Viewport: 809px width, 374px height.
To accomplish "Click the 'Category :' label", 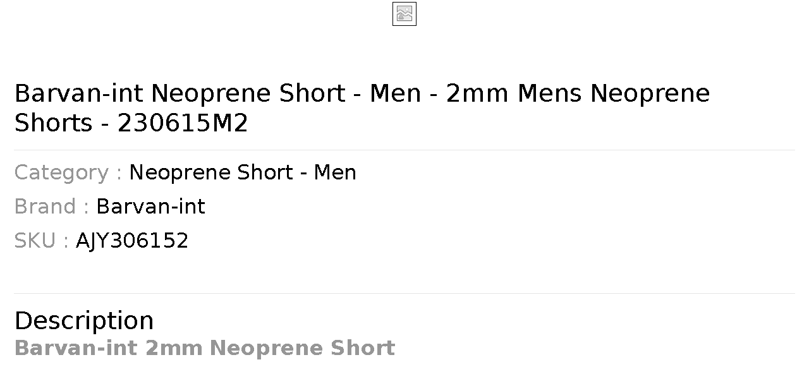I will pyautogui.click(x=68, y=172).
